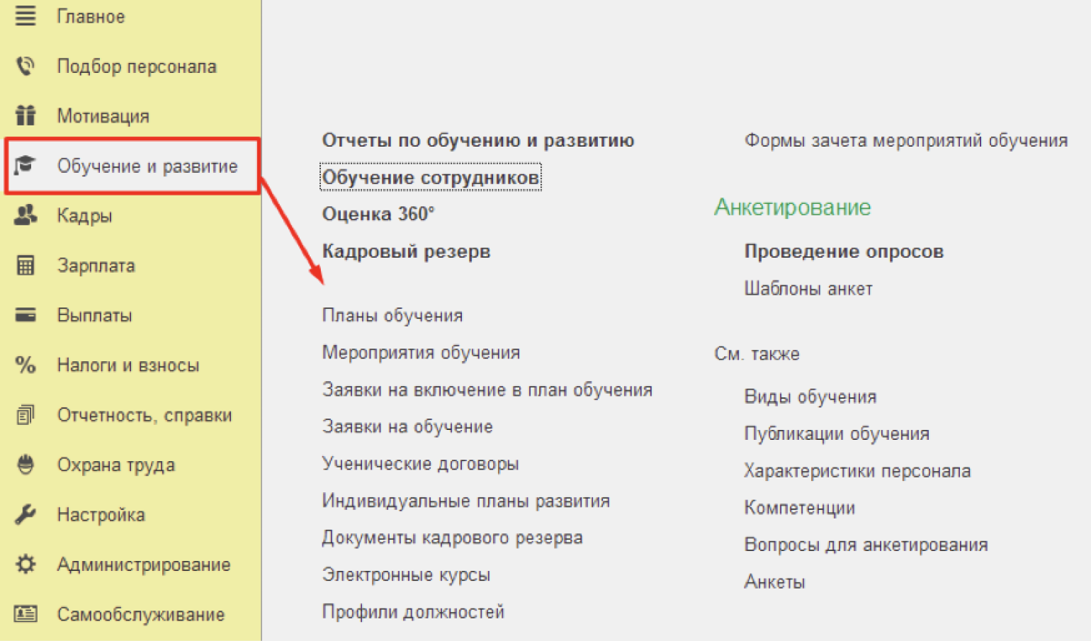The image size is (1091, 641).
Task: Click the hamburger icon next to Главное
Action: [26, 16]
